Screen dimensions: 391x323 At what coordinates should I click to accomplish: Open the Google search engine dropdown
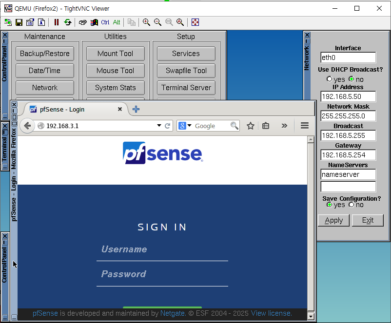click(x=185, y=126)
